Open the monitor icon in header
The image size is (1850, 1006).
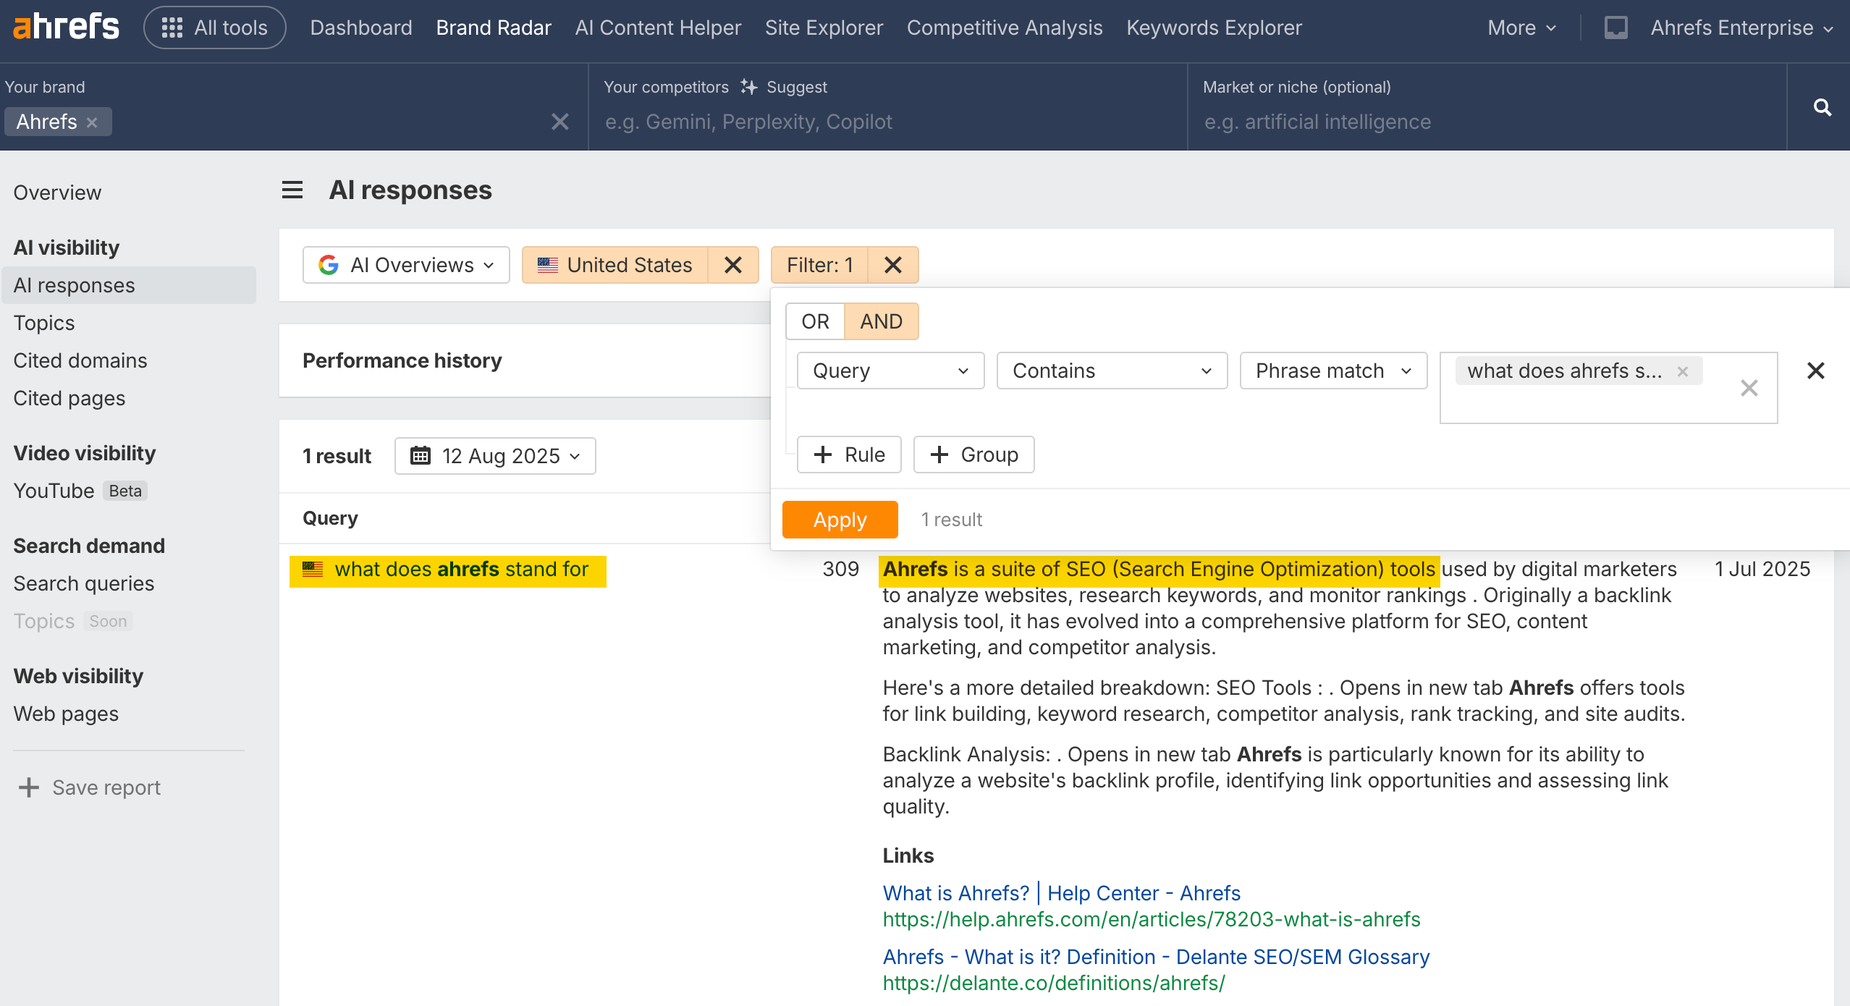(1615, 28)
